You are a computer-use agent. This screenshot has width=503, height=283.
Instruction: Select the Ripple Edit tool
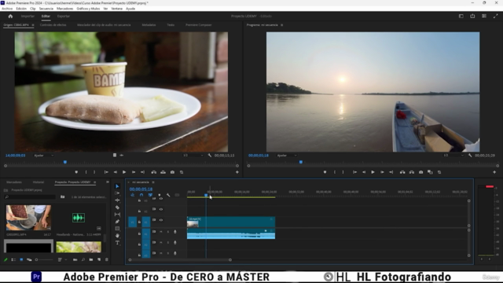coord(117,200)
